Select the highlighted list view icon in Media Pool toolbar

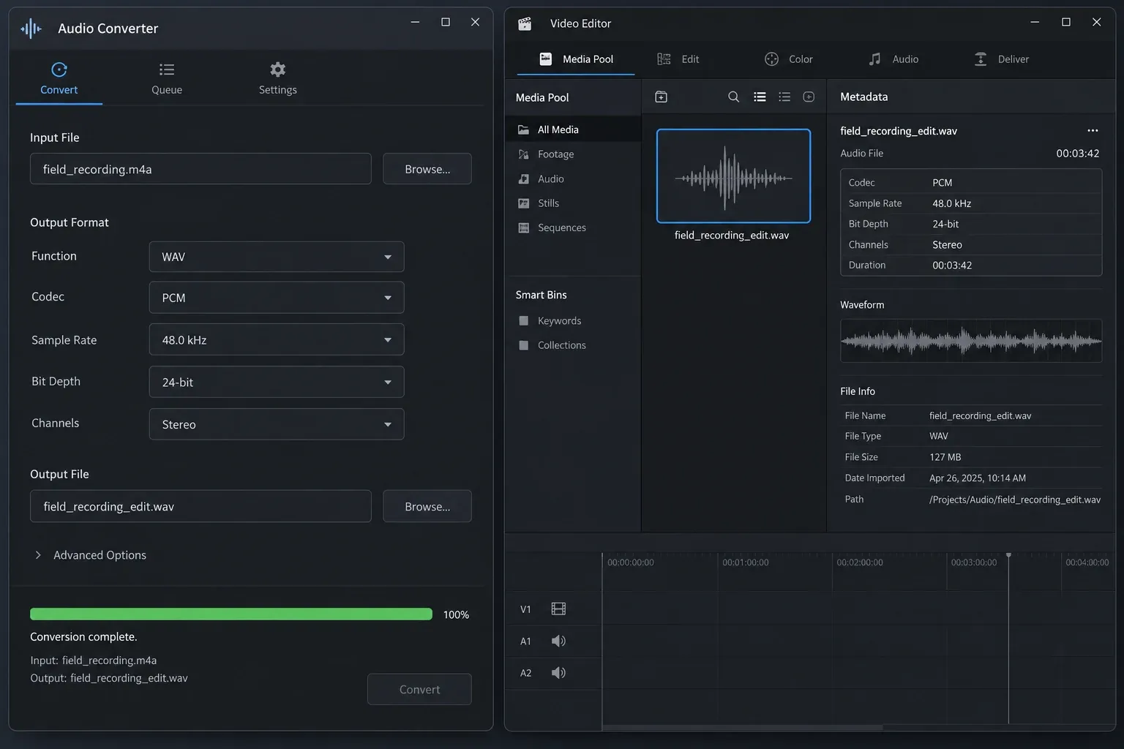[760, 97]
